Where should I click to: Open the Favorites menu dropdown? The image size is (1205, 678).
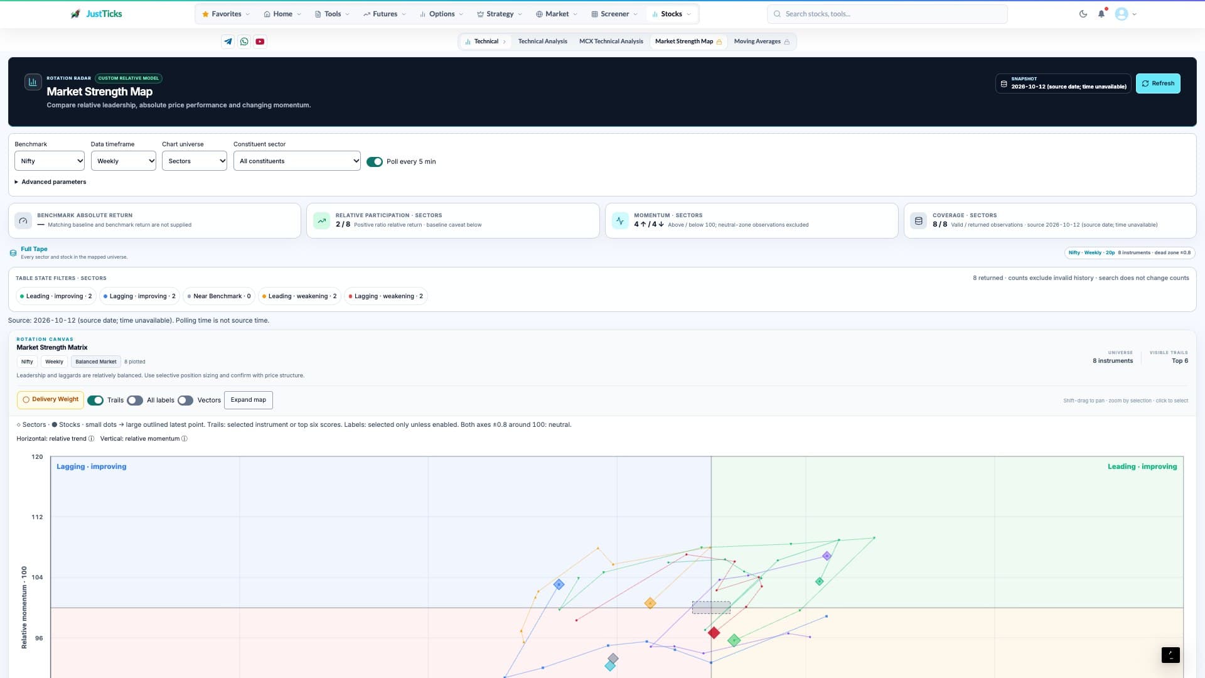226,14
